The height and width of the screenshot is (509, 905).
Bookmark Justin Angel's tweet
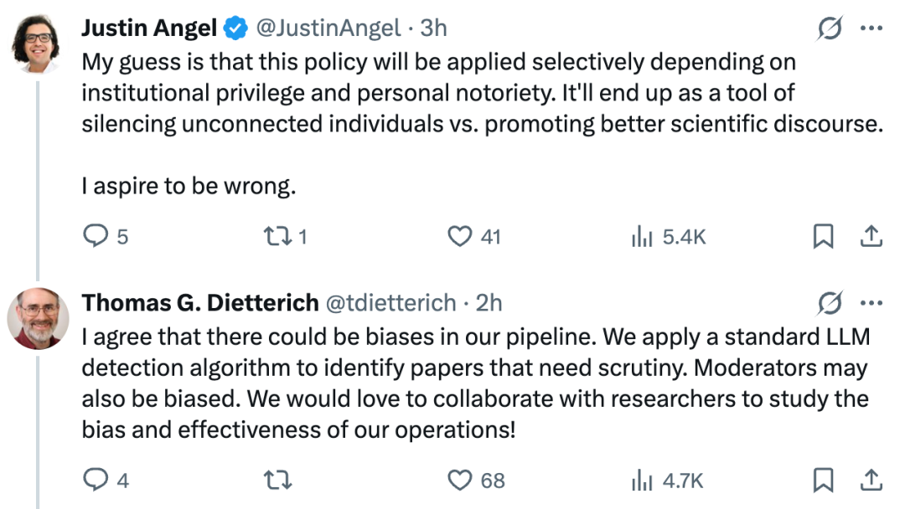click(823, 236)
